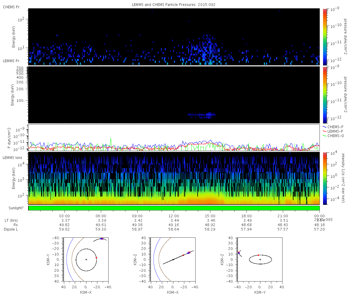The image size is (355, 296).
Task: Click the 21:00 time axis tick label
Action: pos(283,216)
